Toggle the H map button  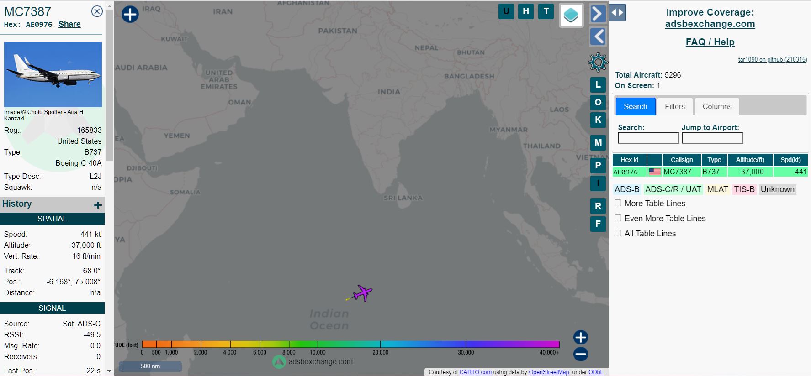[526, 11]
